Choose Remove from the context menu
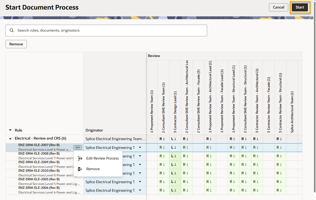 click(93, 169)
